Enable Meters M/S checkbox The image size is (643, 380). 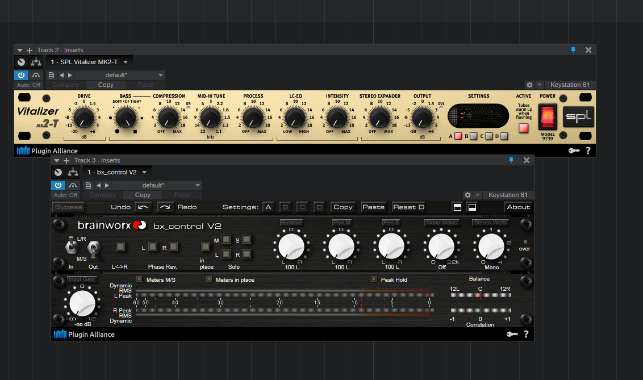pyautogui.click(x=139, y=279)
